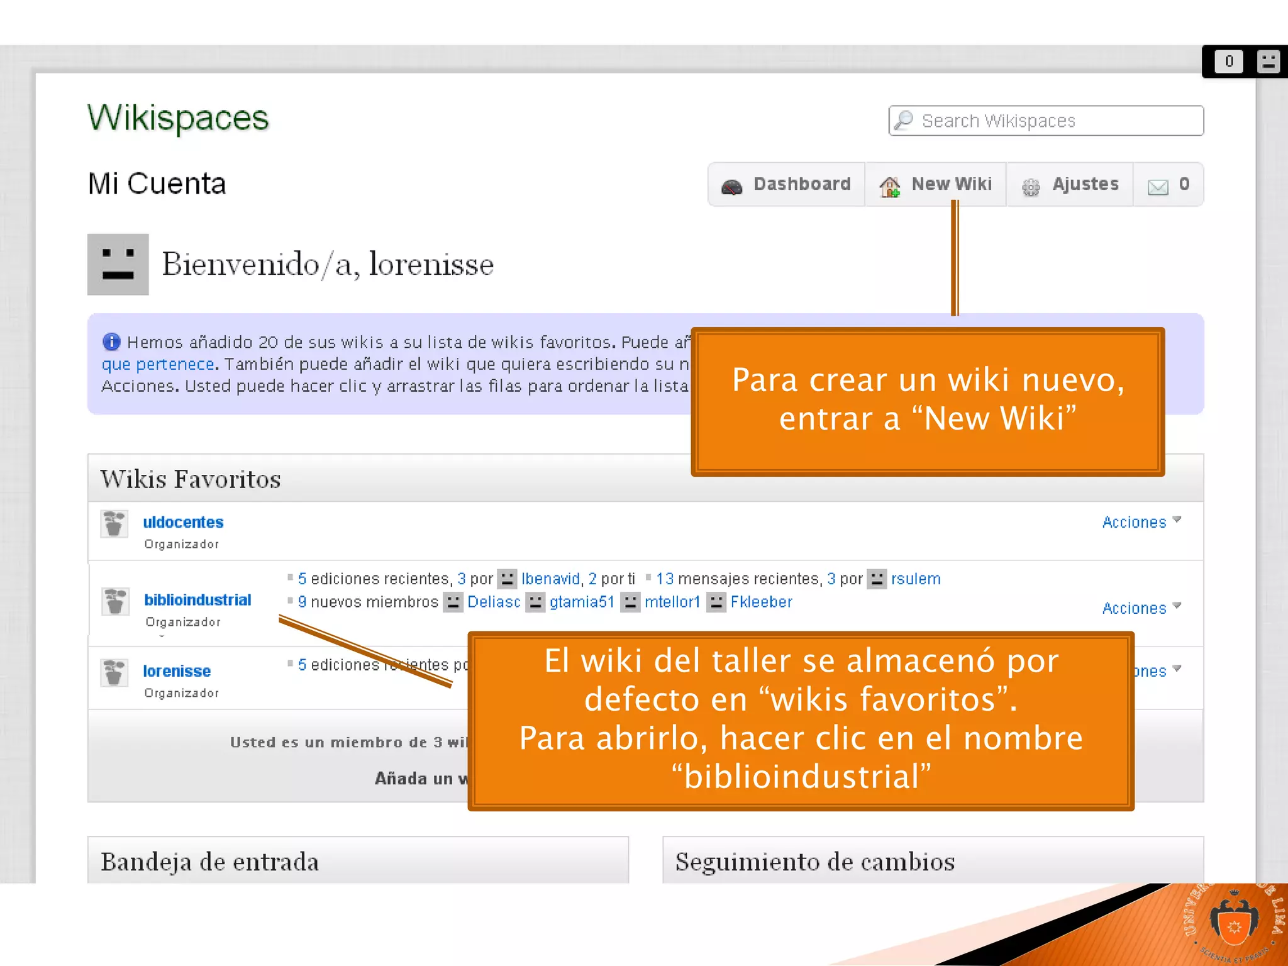1288x966 pixels.
Task: Open the uldocentes wiki link
Action: 183,522
